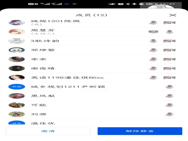Tap the muted microphone icon for 刘源

pyautogui.click(x=169, y=114)
